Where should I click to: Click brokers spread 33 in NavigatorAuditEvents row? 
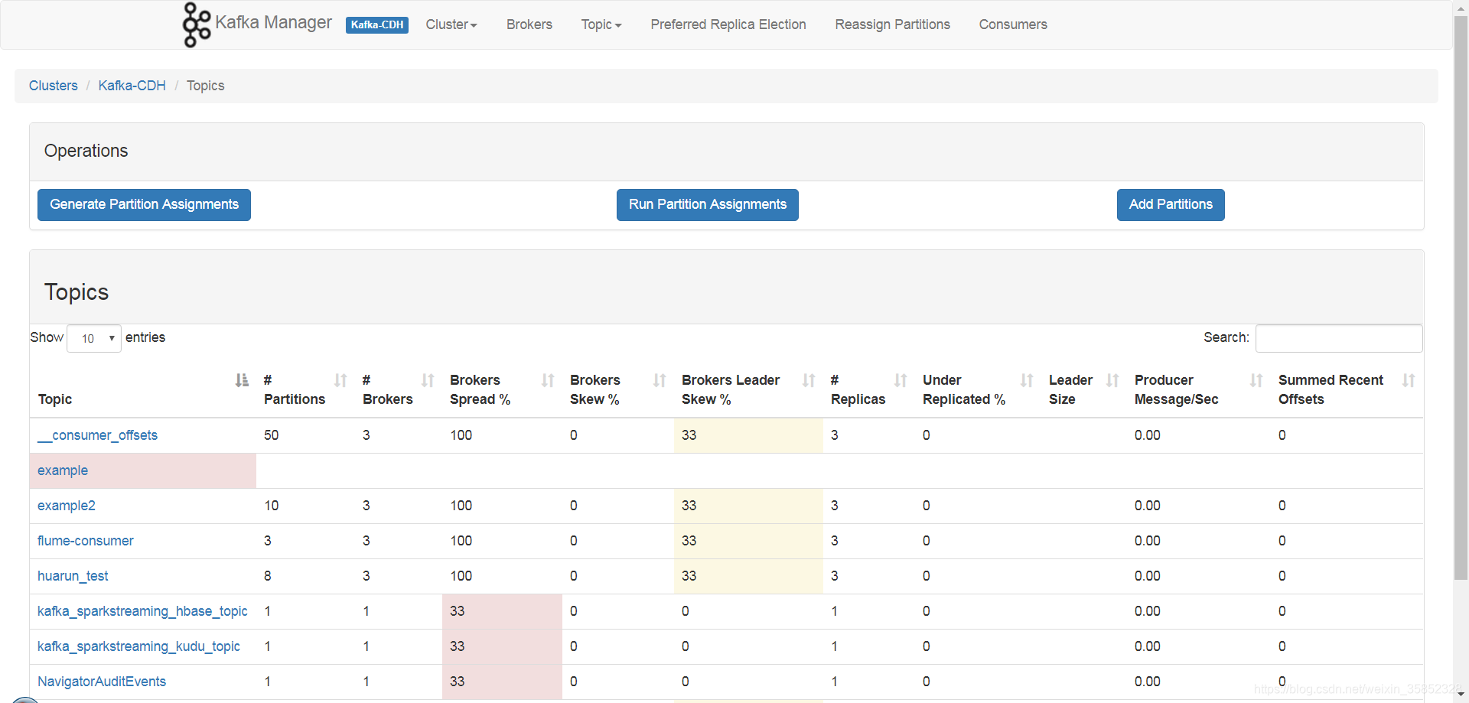(x=458, y=682)
